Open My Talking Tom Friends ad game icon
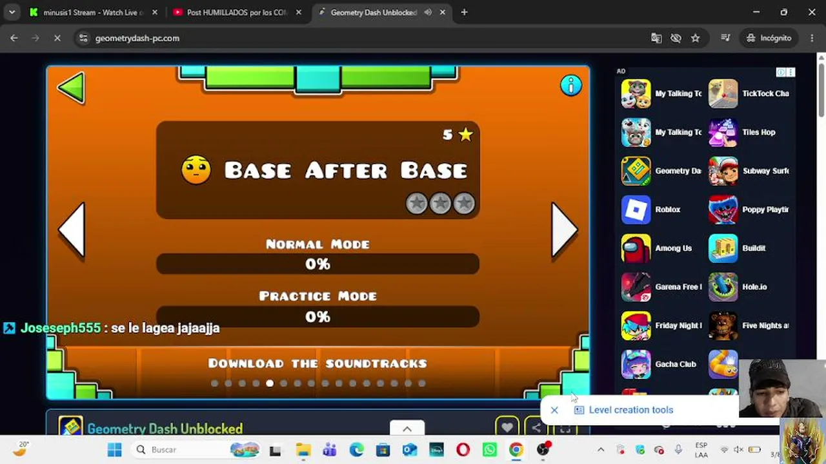Screen dimensions: 826x464 click(x=636, y=93)
